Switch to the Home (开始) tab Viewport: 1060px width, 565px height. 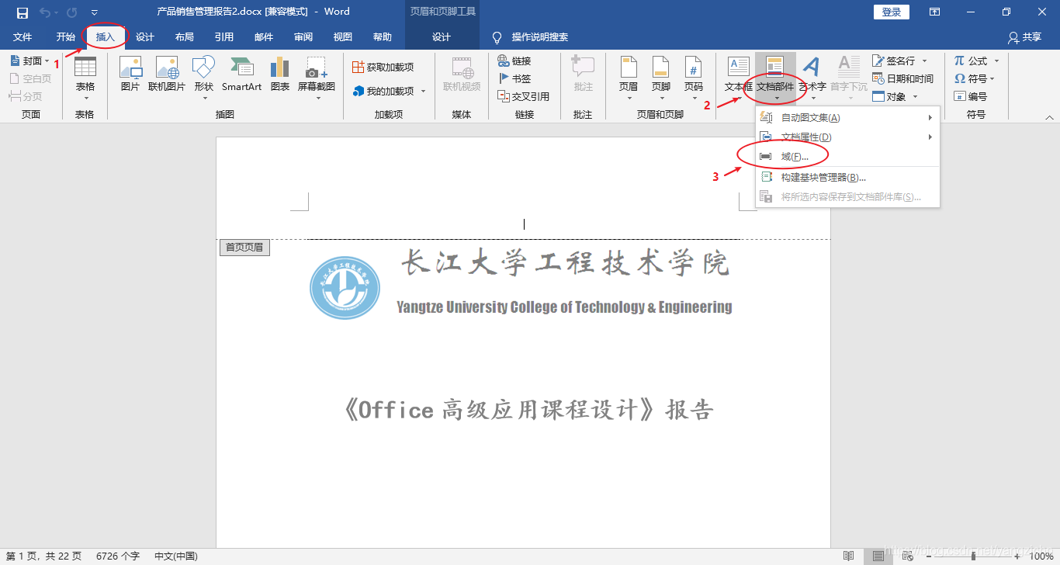coord(66,37)
